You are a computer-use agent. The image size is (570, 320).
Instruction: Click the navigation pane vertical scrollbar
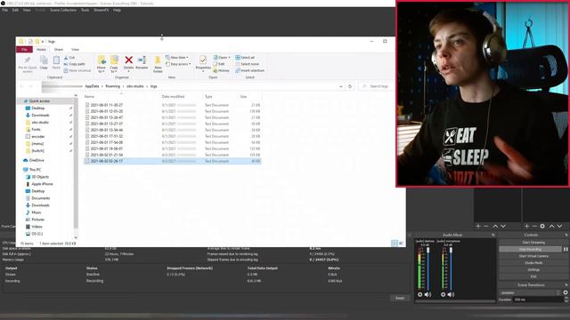click(x=76, y=162)
